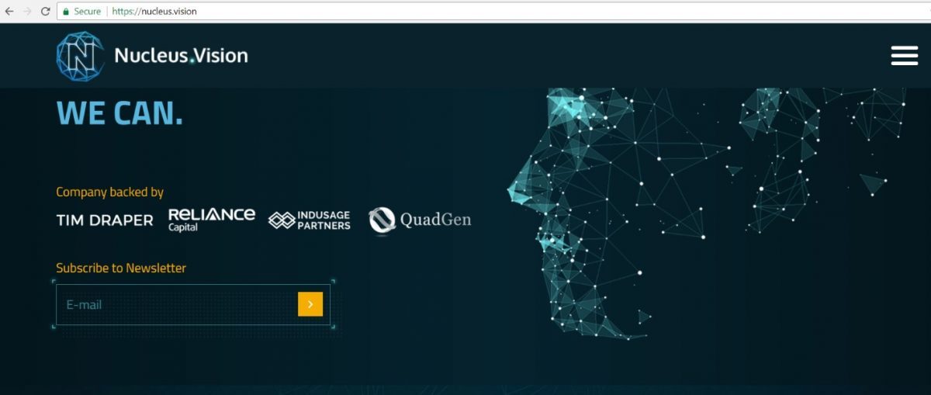The height and width of the screenshot is (395, 931).
Task: Open the QuadGen backer logo
Action: pyautogui.click(x=420, y=220)
